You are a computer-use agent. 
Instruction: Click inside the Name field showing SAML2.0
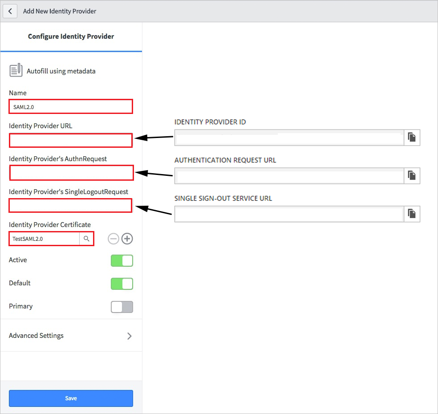pos(71,106)
